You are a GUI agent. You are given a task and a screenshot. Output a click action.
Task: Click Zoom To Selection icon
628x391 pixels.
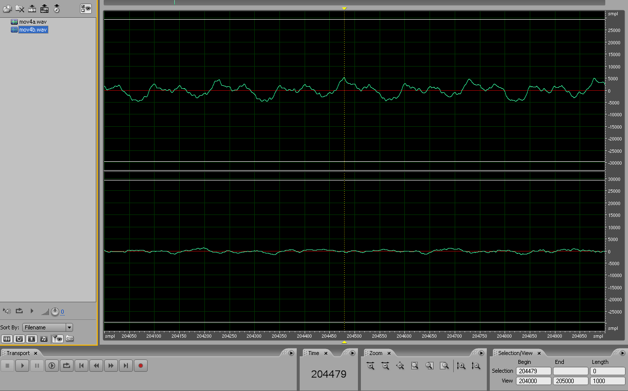coord(415,366)
